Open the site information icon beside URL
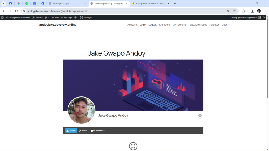The width and height of the screenshot is (269, 151). (24, 11)
